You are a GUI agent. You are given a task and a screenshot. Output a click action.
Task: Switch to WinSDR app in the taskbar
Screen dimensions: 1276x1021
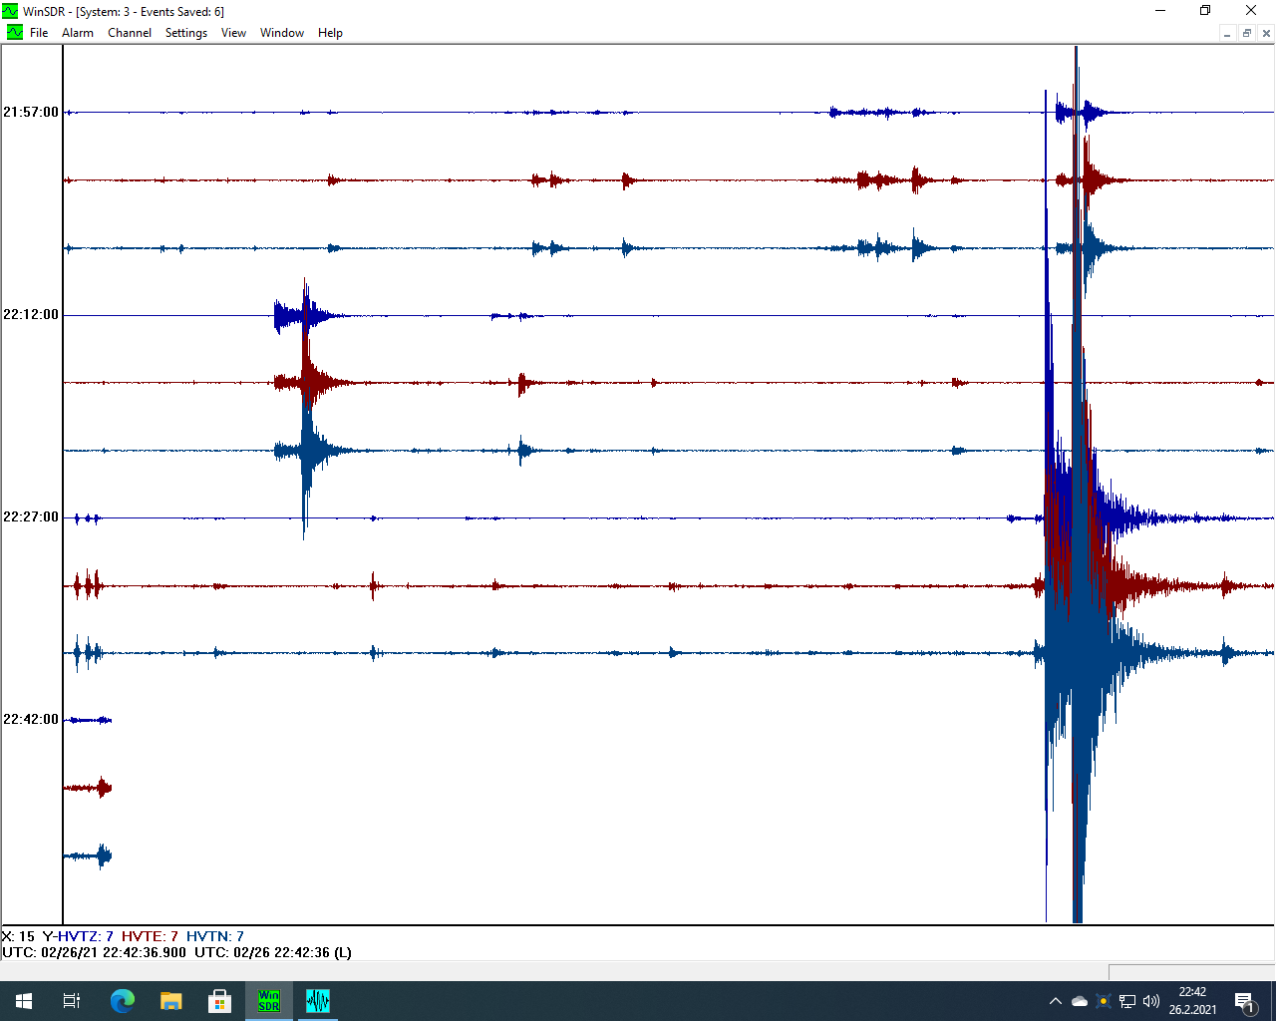[x=269, y=1001]
